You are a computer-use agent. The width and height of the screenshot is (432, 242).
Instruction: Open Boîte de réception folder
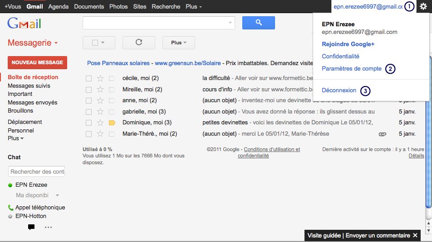tap(33, 77)
